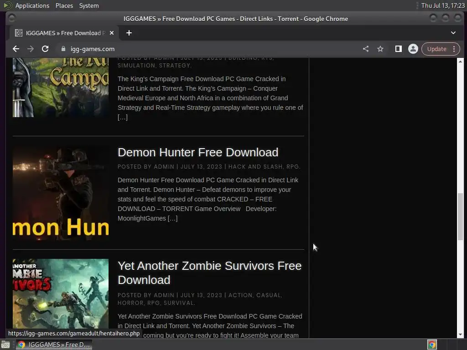Screen dimensions: 467x350
Task: Click the address bar URL igg-games.com
Action: pos(92,49)
